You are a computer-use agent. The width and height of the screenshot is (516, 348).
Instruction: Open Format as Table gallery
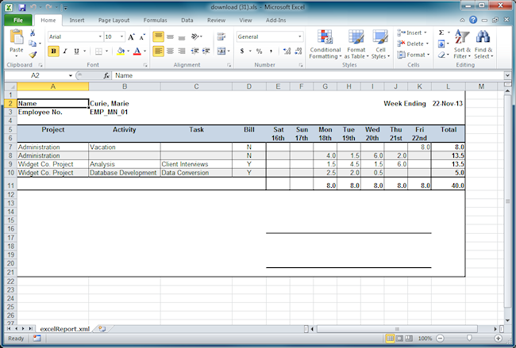click(x=356, y=44)
